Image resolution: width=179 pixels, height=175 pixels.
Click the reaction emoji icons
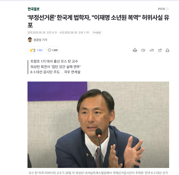(x=33, y=50)
